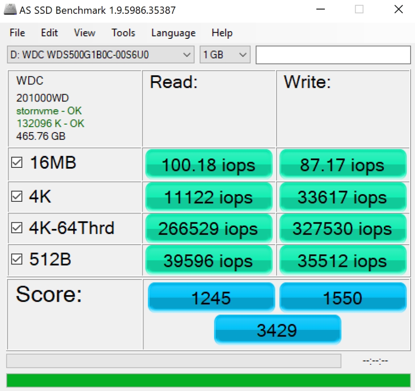Click the write score 1550
This screenshot has height=391, width=415.
[343, 298]
